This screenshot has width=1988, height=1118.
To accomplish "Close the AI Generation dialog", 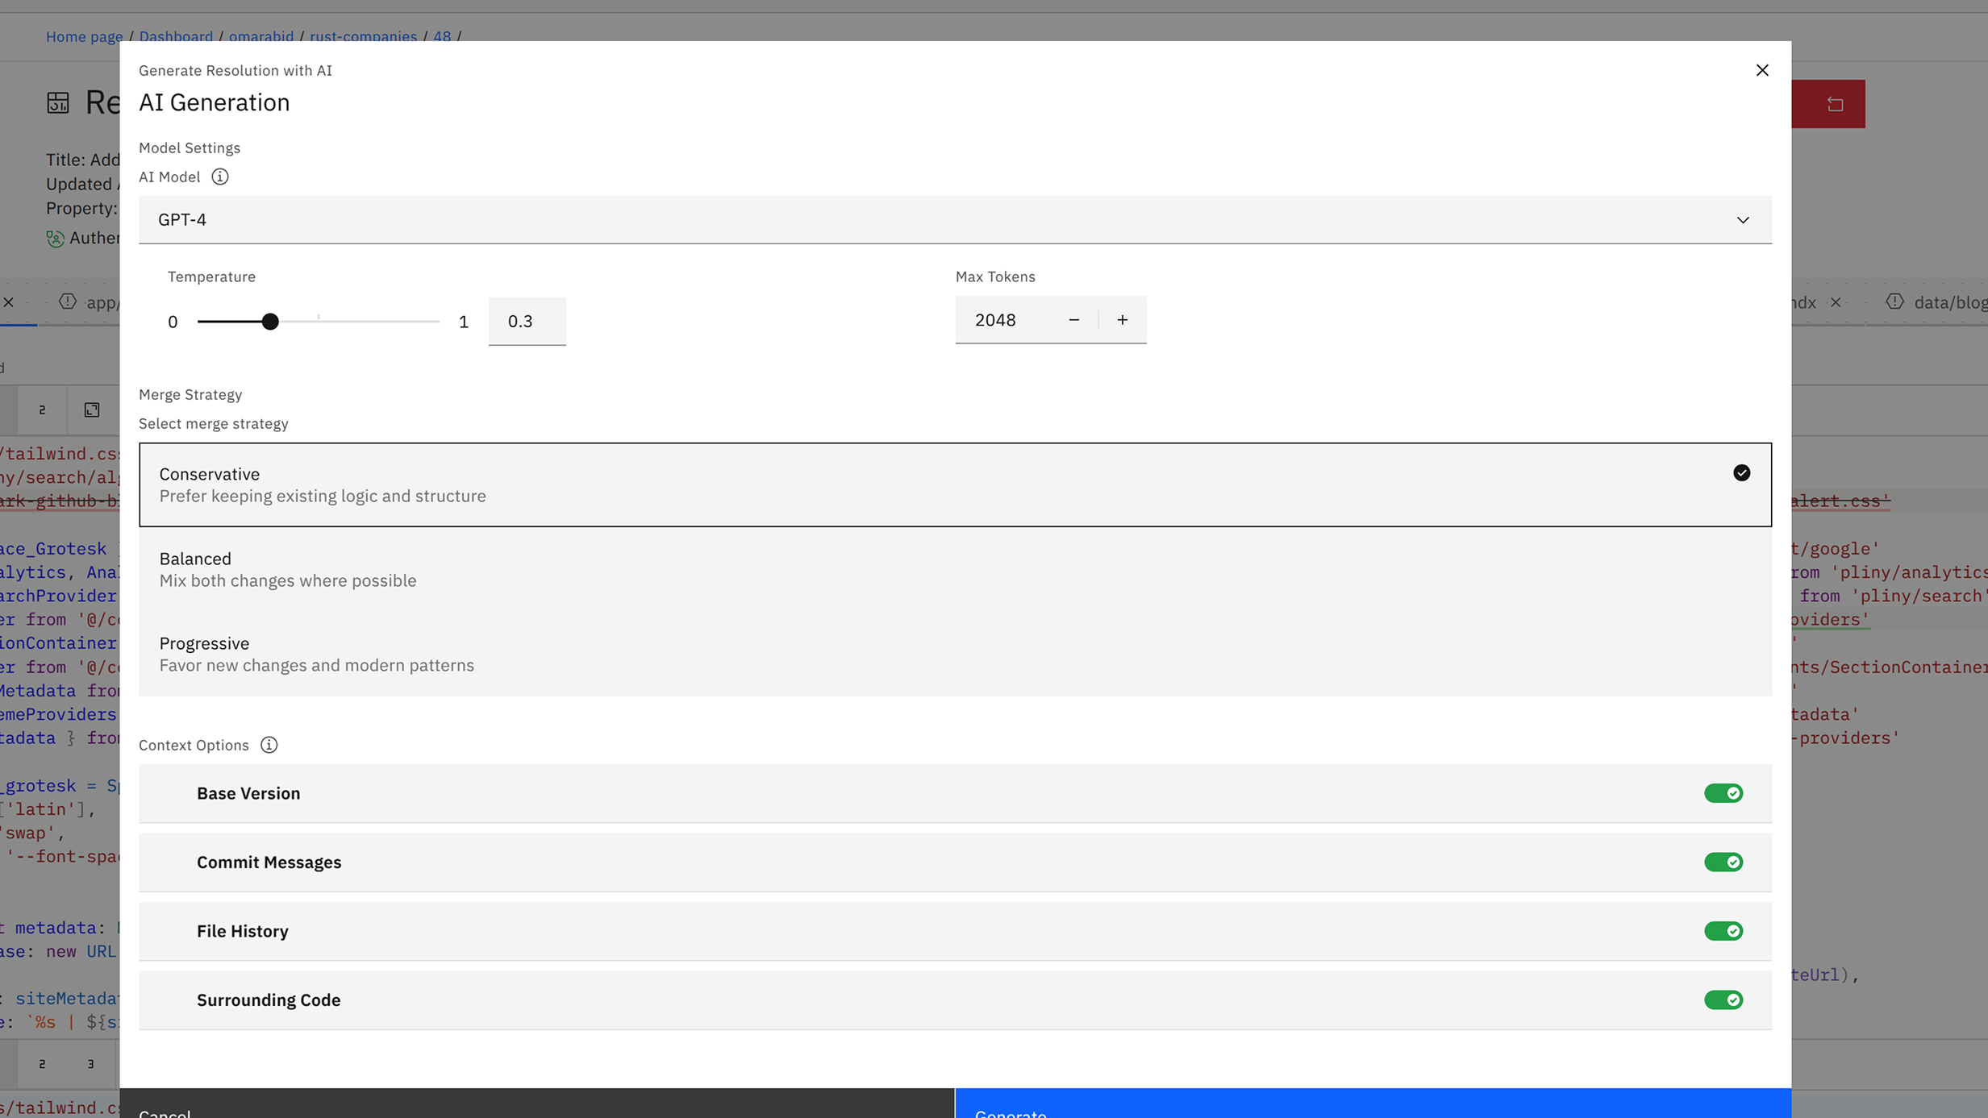I will (x=1762, y=70).
